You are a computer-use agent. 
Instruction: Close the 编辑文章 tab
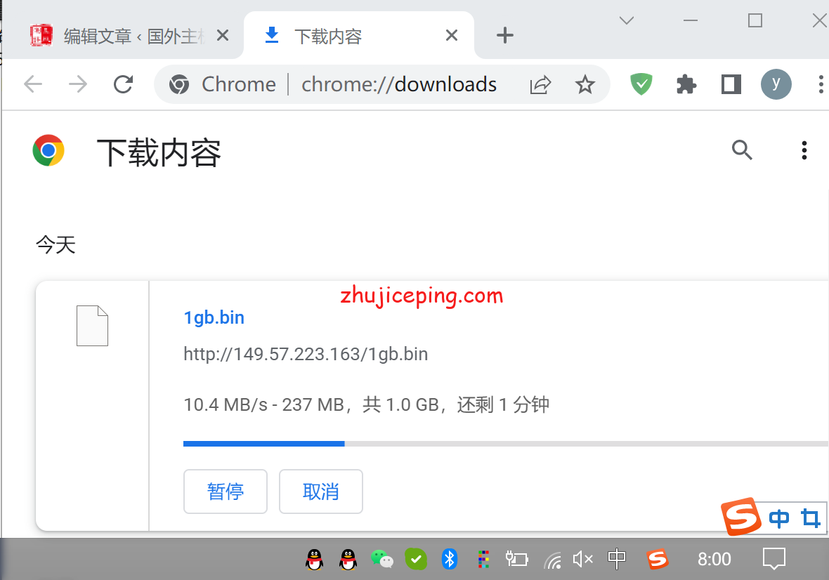tap(223, 36)
